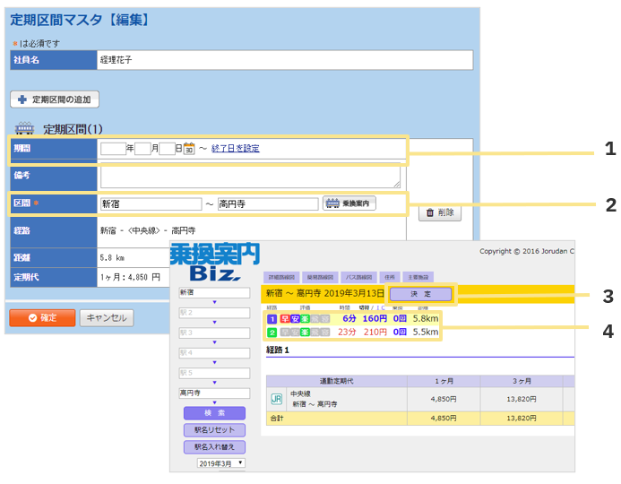Image resolution: width=621 pixels, height=484 pixels.
Task: Open the calendar date picker icon
Action: (189, 149)
